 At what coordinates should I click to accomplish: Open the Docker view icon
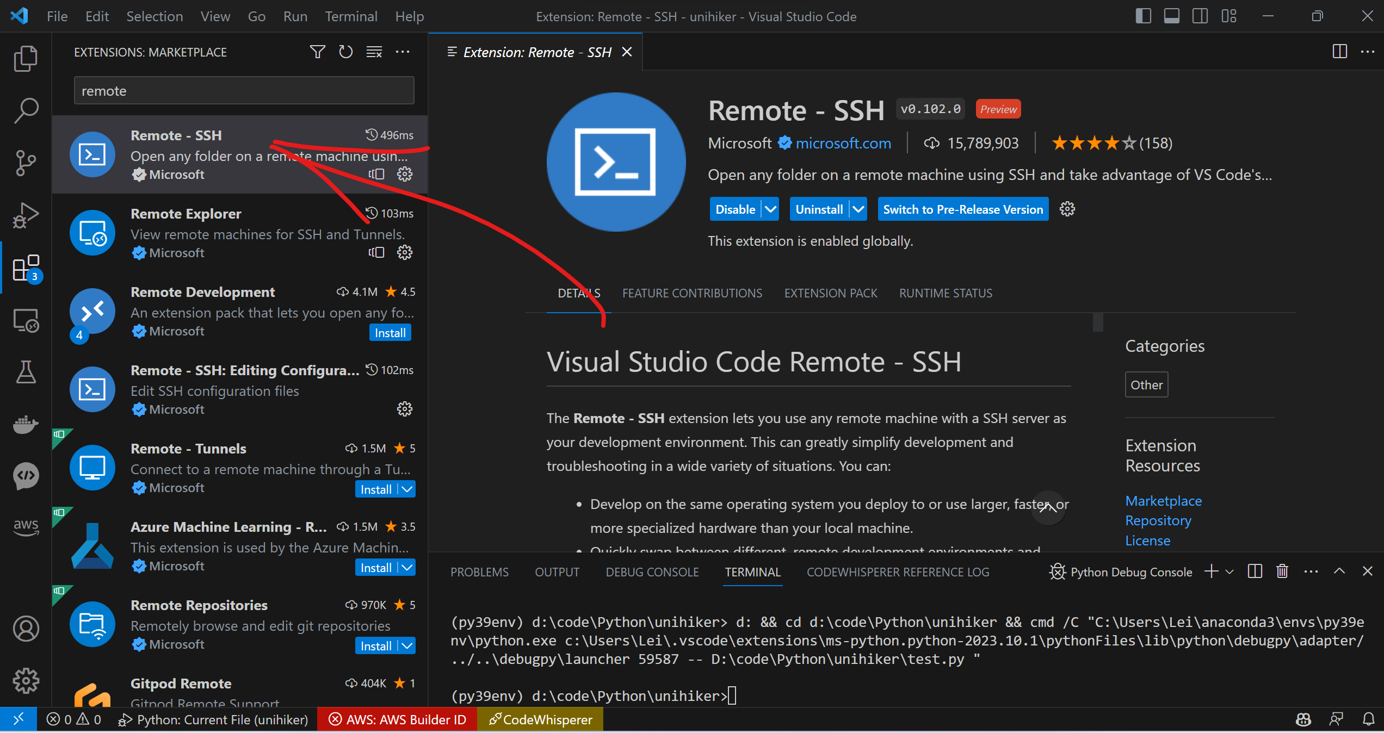[x=26, y=424]
